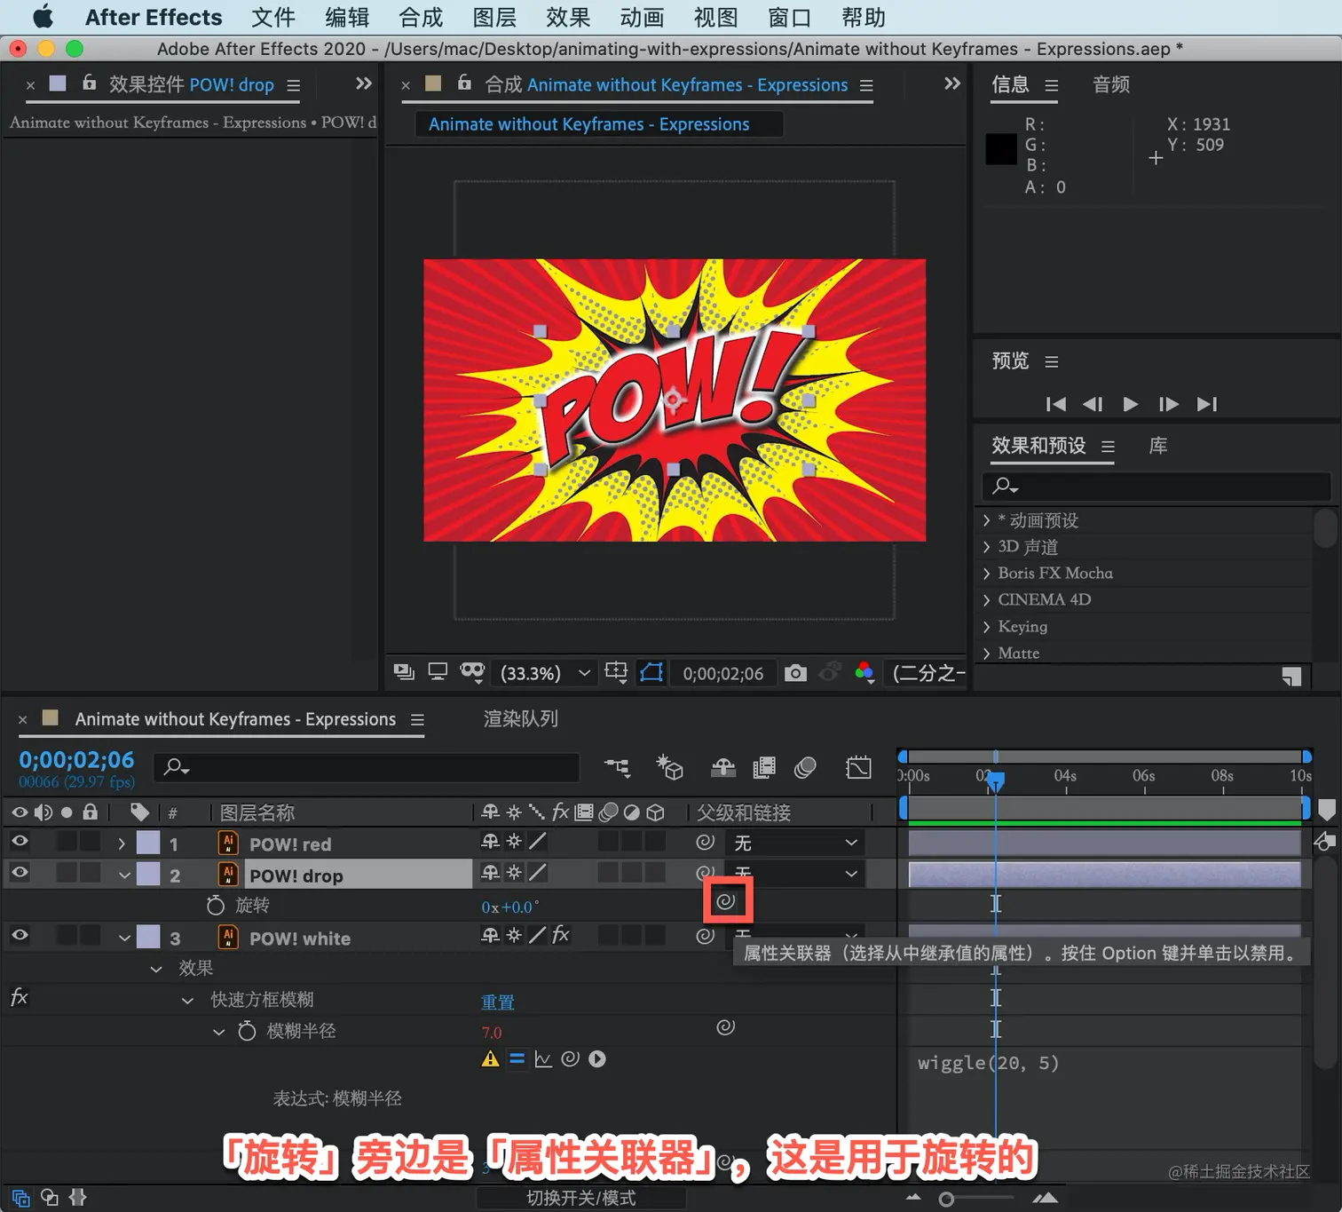Click the stopwatch next to 旋转
Image resolution: width=1342 pixels, height=1212 pixels.
tap(216, 905)
